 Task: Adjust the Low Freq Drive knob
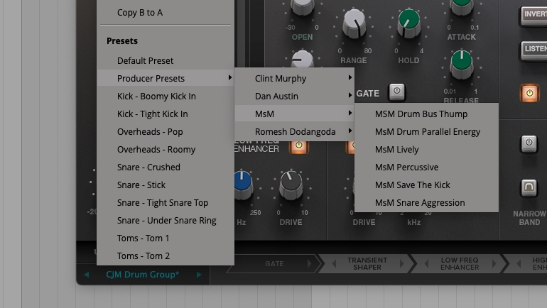point(291,185)
